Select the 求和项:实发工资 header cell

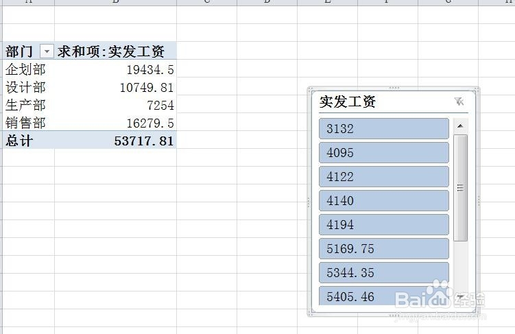pos(115,51)
